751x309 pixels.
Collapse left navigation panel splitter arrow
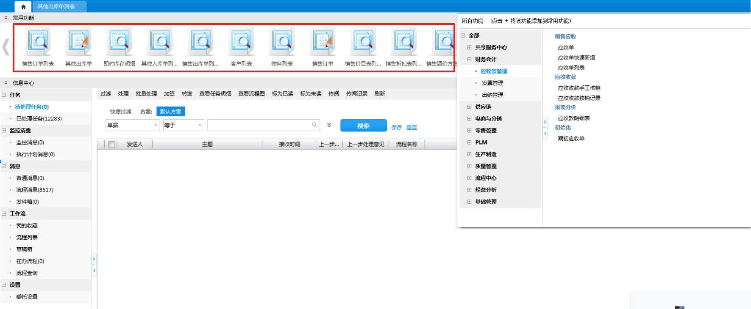(94, 270)
